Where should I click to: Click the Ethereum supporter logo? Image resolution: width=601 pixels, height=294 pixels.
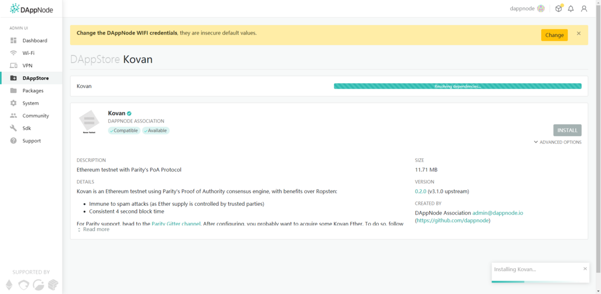(x=10, y=284)
